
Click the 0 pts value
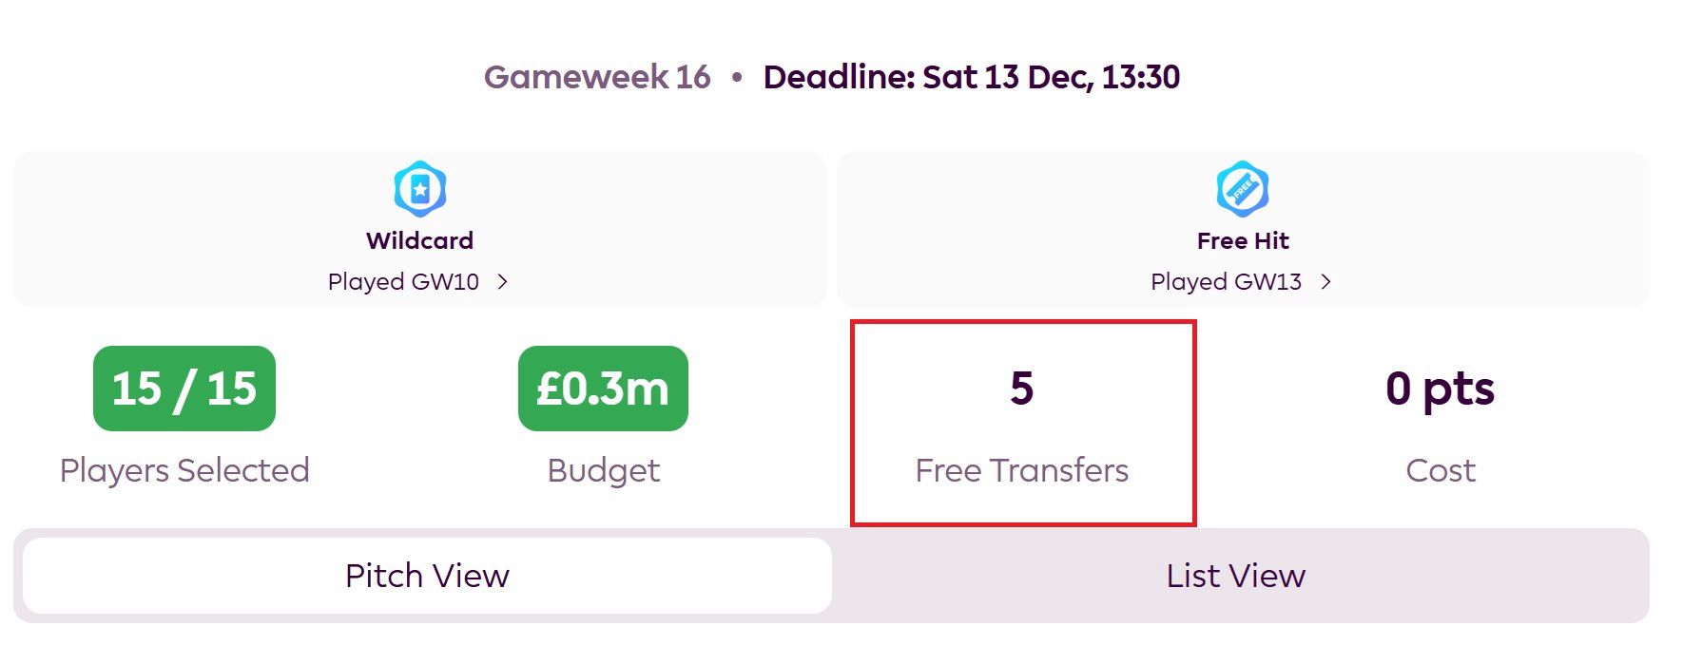point(1440,389)
